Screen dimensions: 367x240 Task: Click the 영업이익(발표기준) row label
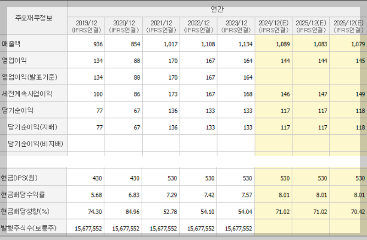[x=29, y=77]
